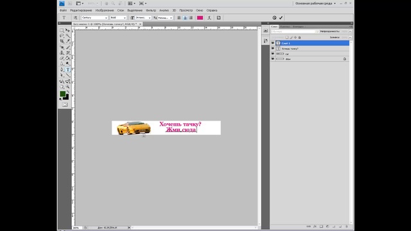Cancel current text edits

click(x=274, y=18)
